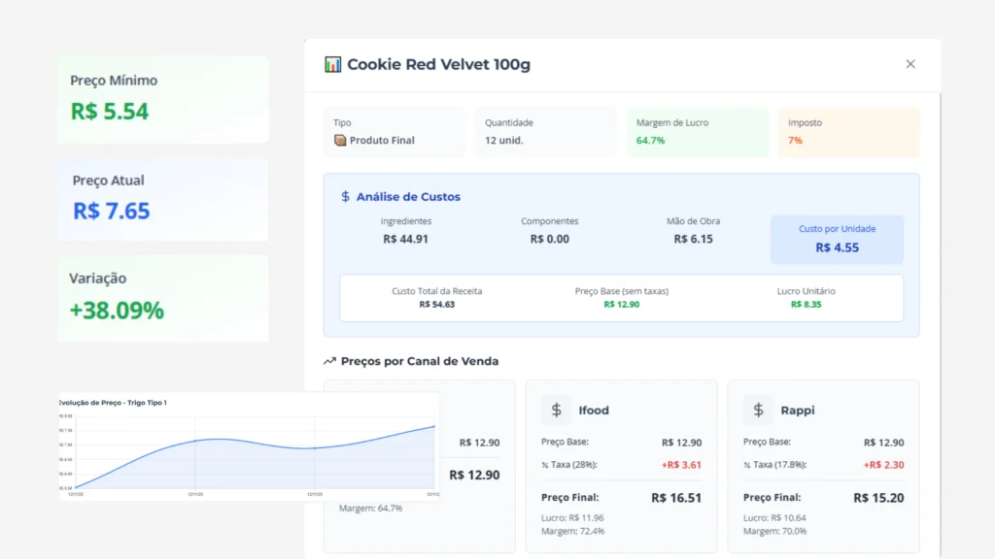The width and height of the screenshot is (995, 559).
Task: Click the Custo Total da Receita R$ 54.63 value
Action: click(436, 305)
